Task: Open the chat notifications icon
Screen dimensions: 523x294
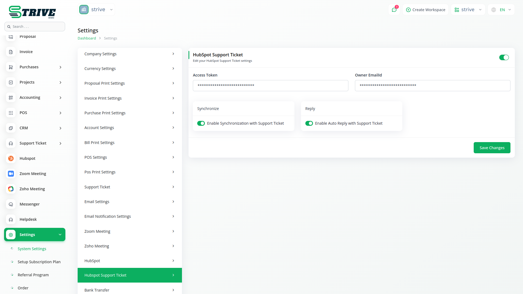Action: tap(394, 10)
